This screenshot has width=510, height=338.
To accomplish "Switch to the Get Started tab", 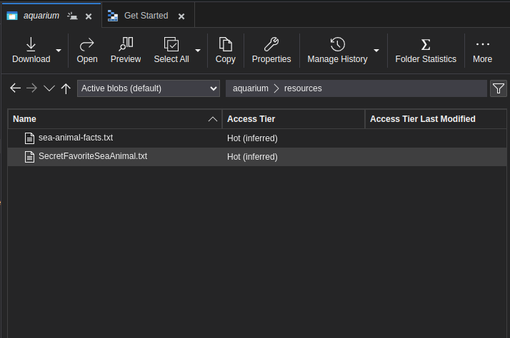I will (x=146, y=16).
